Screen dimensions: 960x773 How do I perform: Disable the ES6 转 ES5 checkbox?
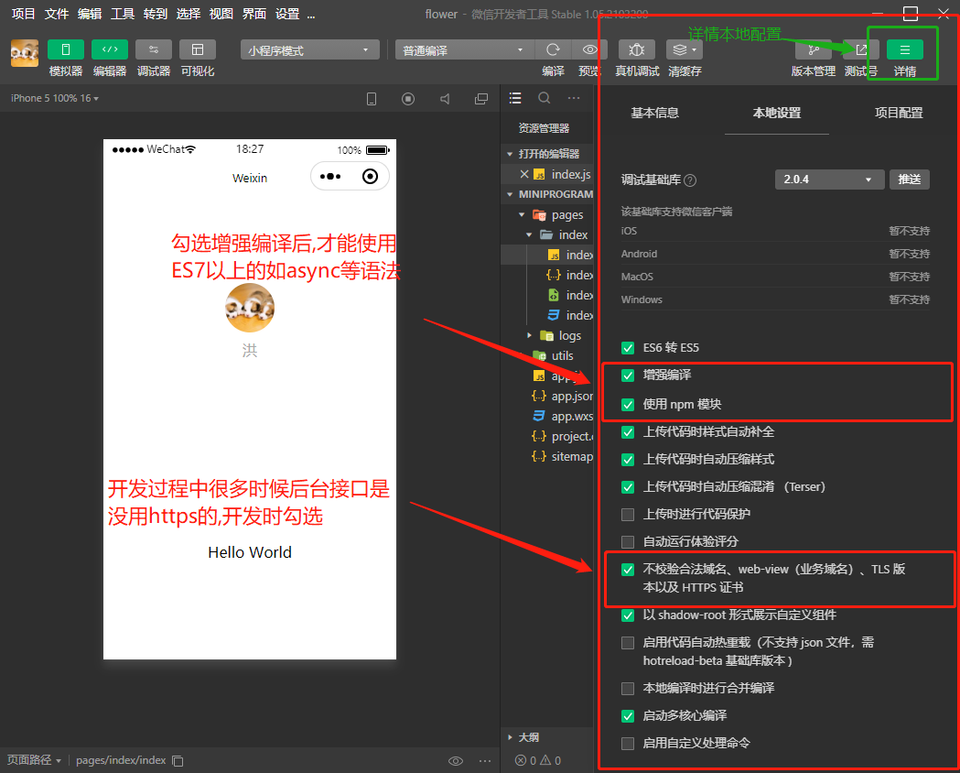(x=628, y=348)
